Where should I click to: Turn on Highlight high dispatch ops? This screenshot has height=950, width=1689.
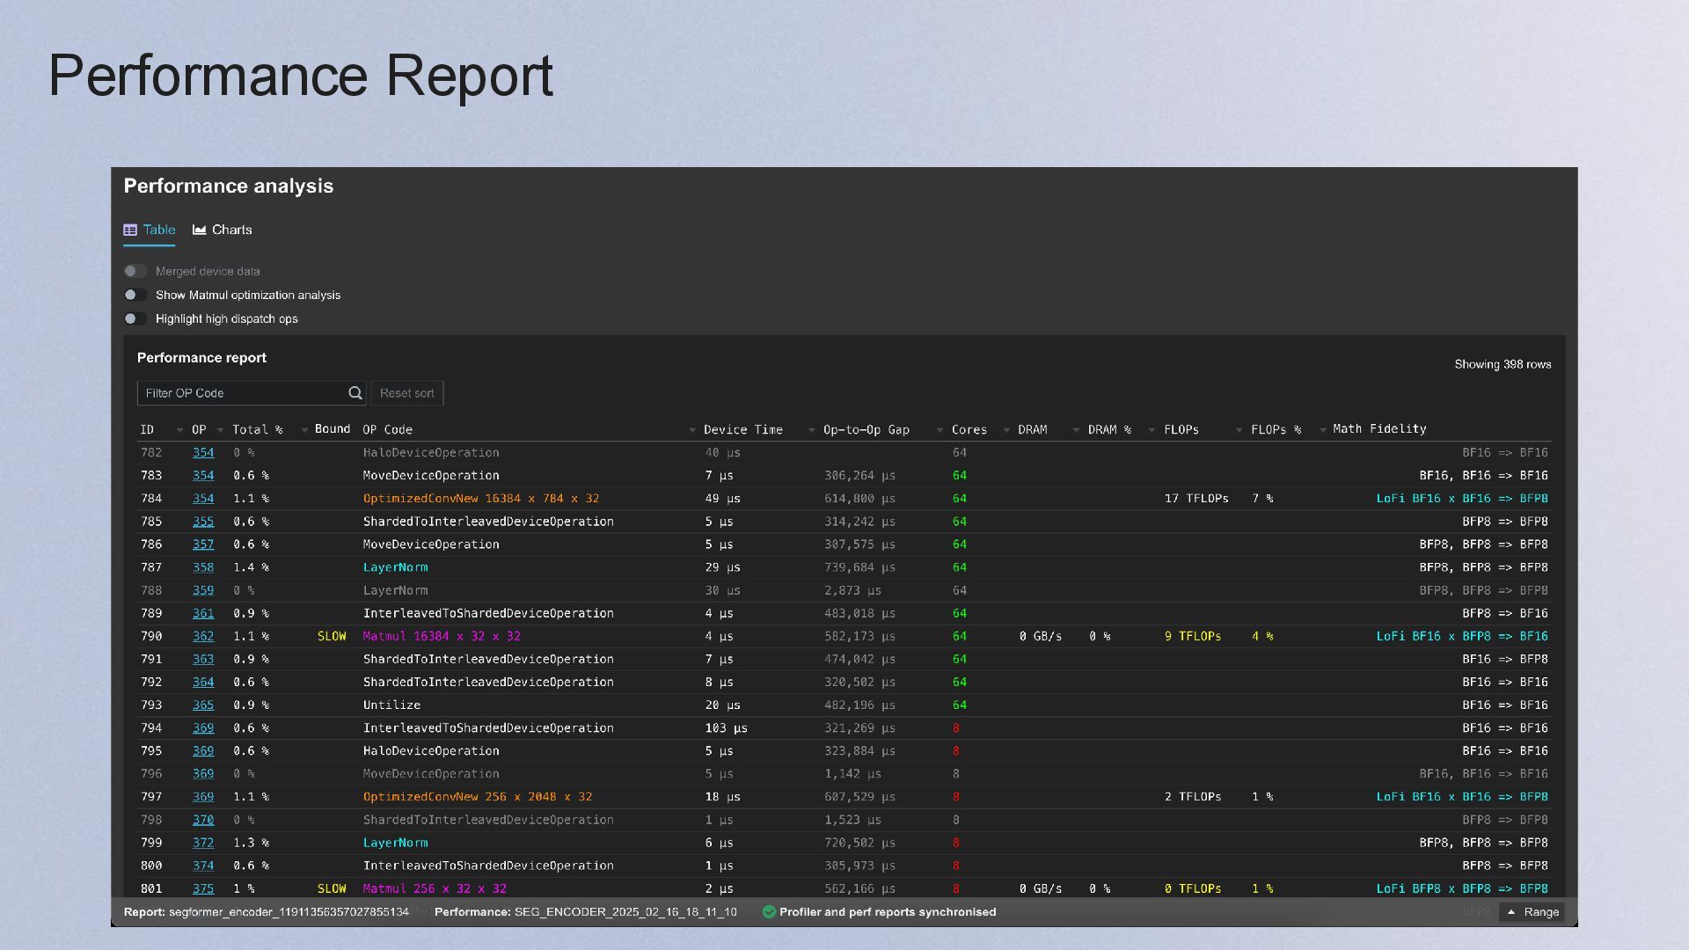pos(135,319)
